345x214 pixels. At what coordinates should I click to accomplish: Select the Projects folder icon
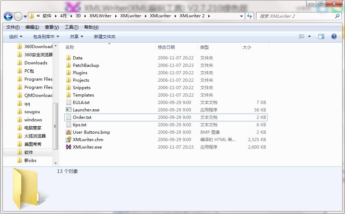tap(68, 80)
